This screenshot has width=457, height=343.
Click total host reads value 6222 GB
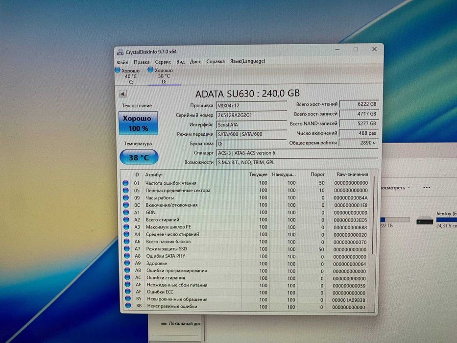click(x=359, y=104)
